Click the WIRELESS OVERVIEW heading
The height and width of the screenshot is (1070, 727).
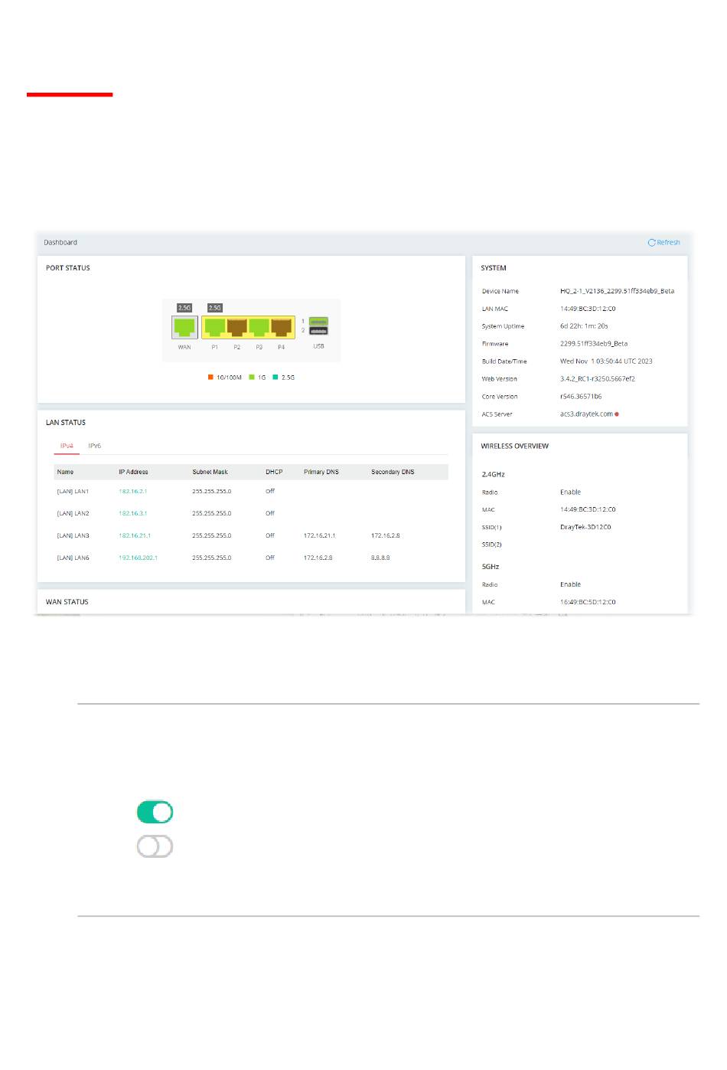coord(515,446)
